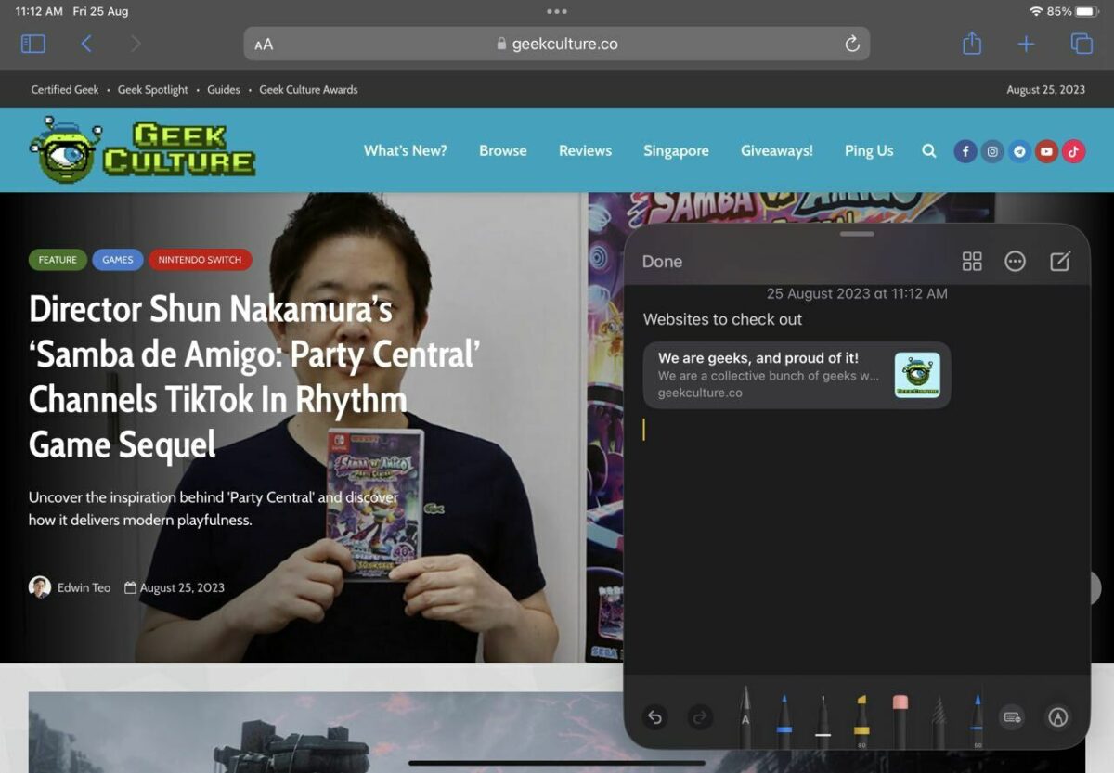Visit Geek Culture Instagram page
This screenshot has width=1114, height=773.
[x=992, y=151]
